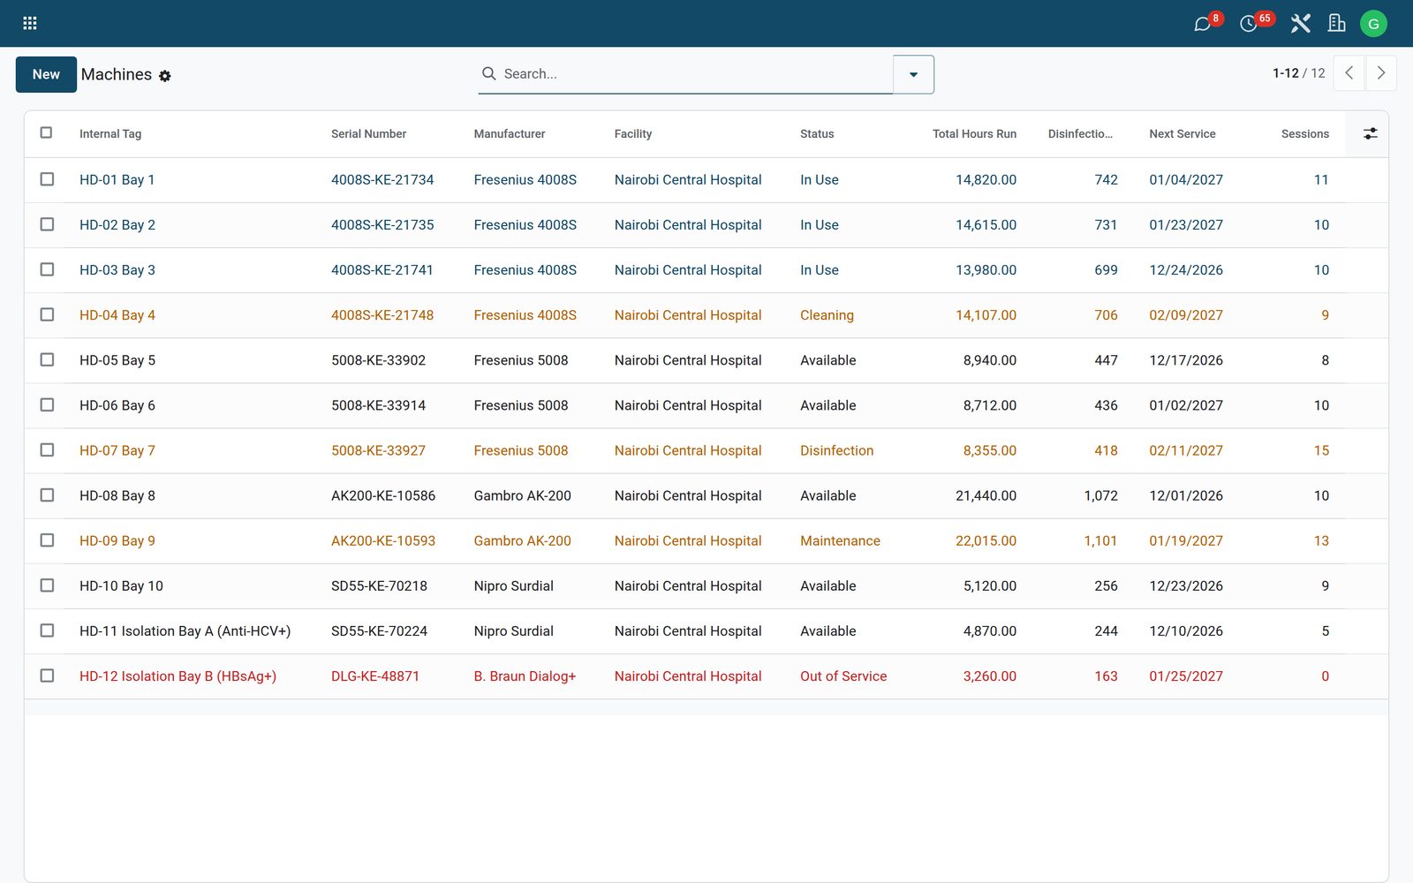The width and height of the screenshot is (1413, 883).
Task: Open the Machines gear actions menu
Action: pyautogui.click(x=165, y=76)
